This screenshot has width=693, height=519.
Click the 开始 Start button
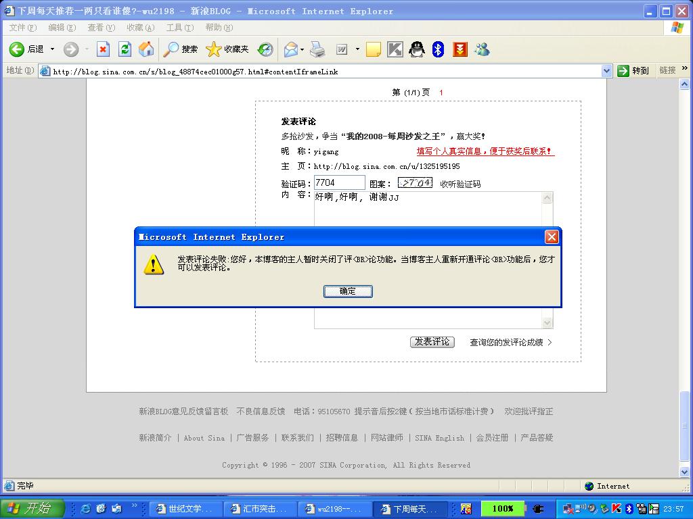click(x=32, y=508)
